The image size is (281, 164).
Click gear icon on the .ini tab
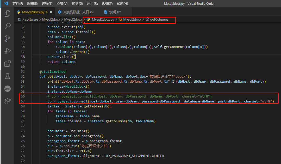point(59,12)
